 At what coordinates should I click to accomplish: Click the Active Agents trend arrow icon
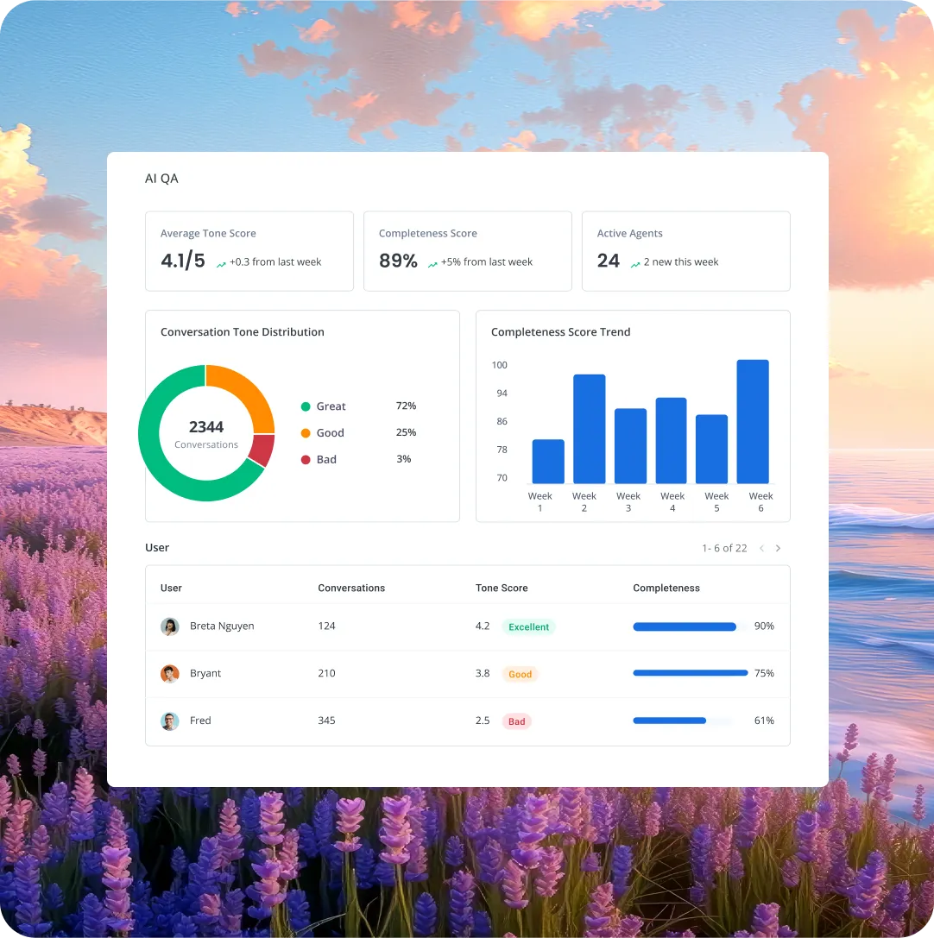[x=635, y=263]
